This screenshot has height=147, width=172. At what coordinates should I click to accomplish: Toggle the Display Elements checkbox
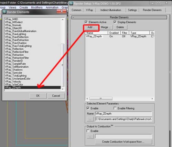(115, 22)
